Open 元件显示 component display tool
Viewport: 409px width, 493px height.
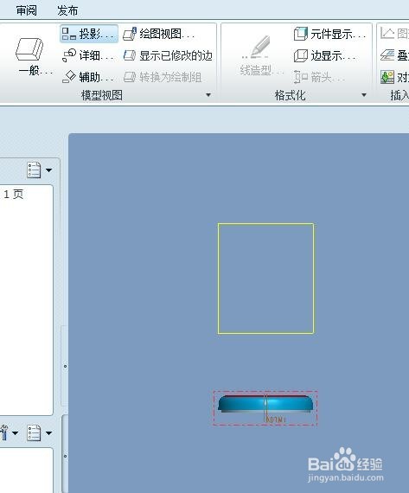(x=330, y=34)
